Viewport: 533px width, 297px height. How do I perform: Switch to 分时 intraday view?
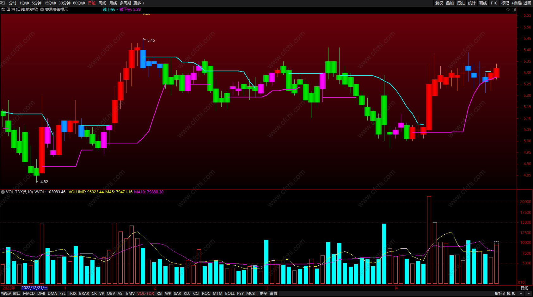click(13, 3)
